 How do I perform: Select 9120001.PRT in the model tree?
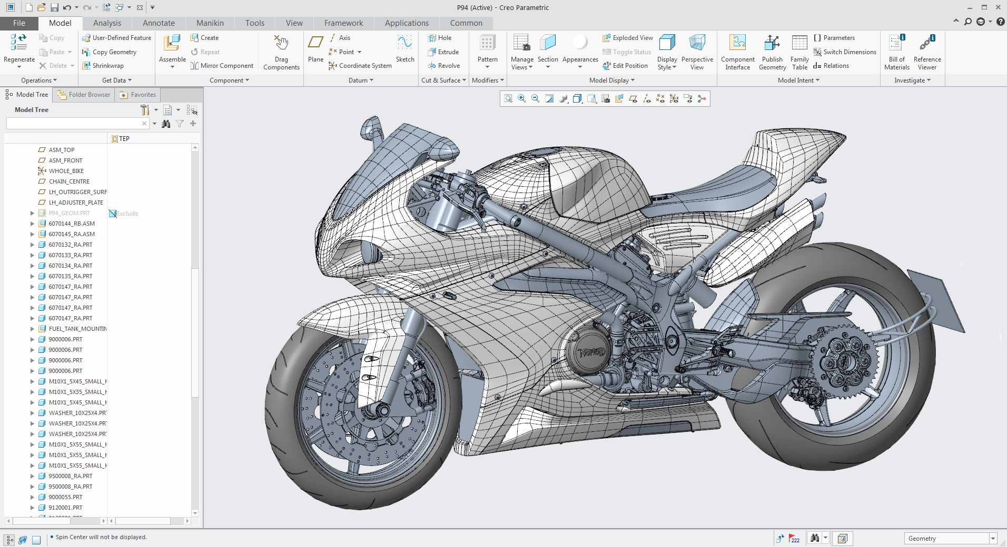point(65,508)
